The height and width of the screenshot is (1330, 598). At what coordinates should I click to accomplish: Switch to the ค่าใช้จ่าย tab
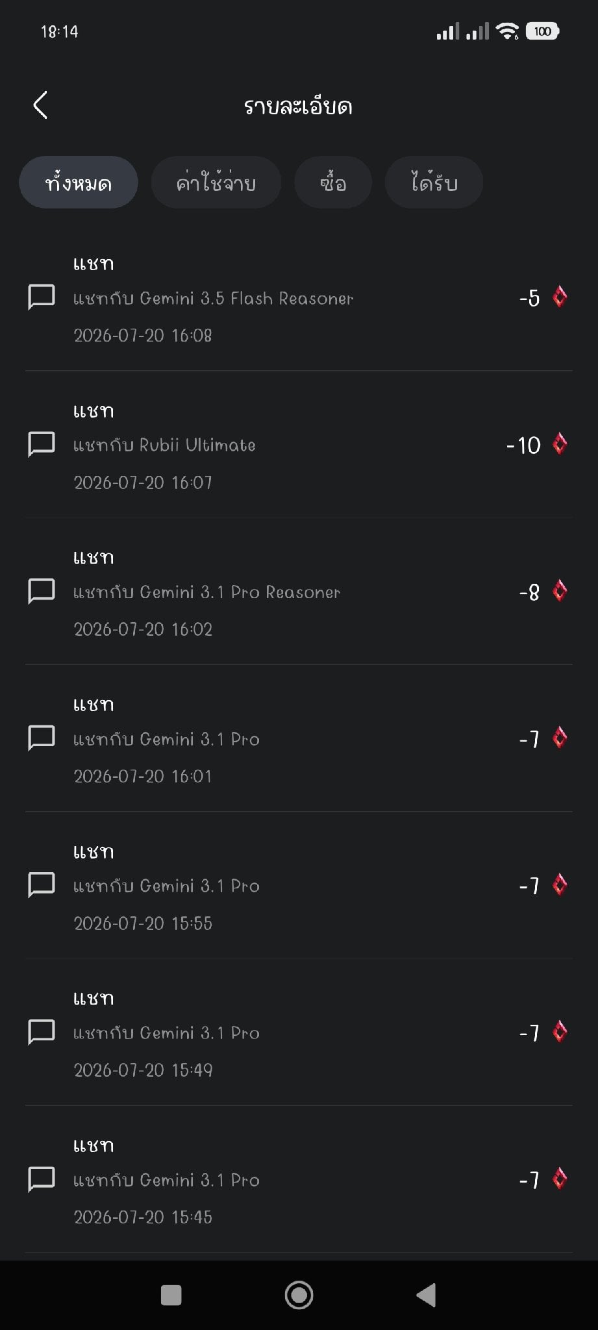coord(216,182)
